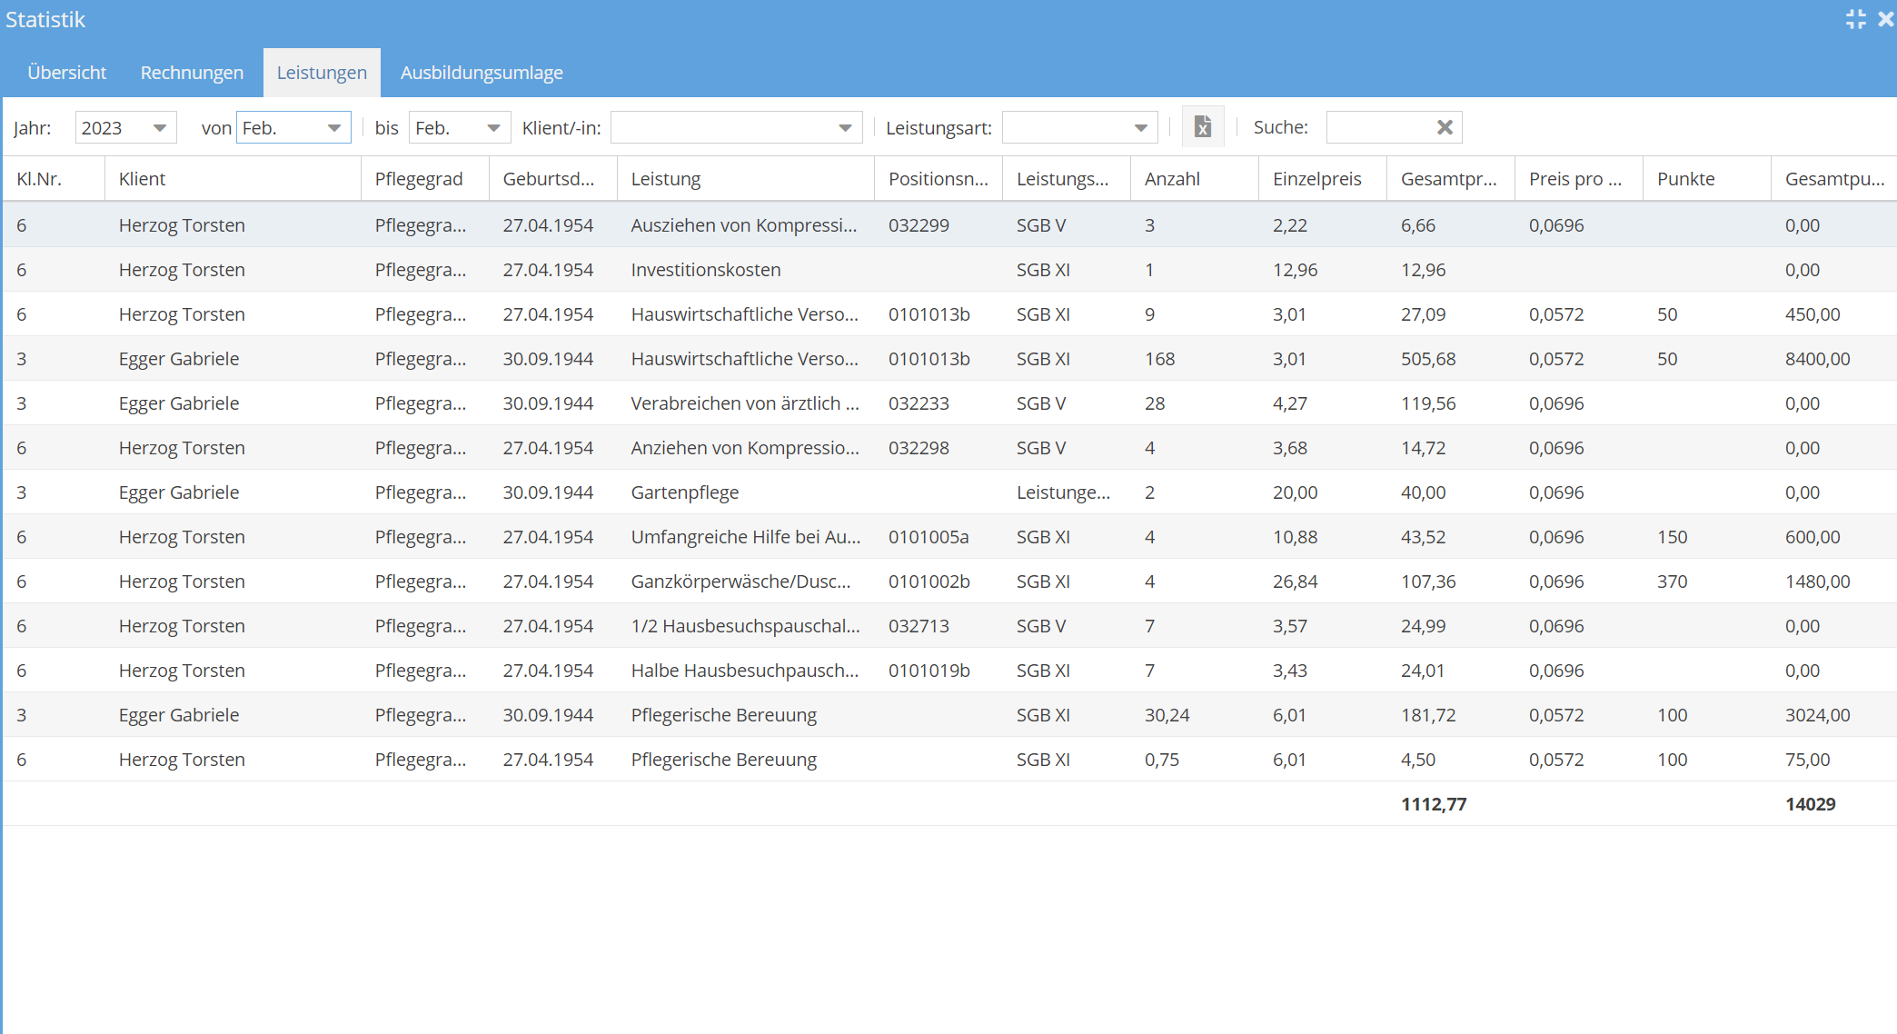
Task: Open the Jahr 2023 dropdown
Action: pos(160,128)
